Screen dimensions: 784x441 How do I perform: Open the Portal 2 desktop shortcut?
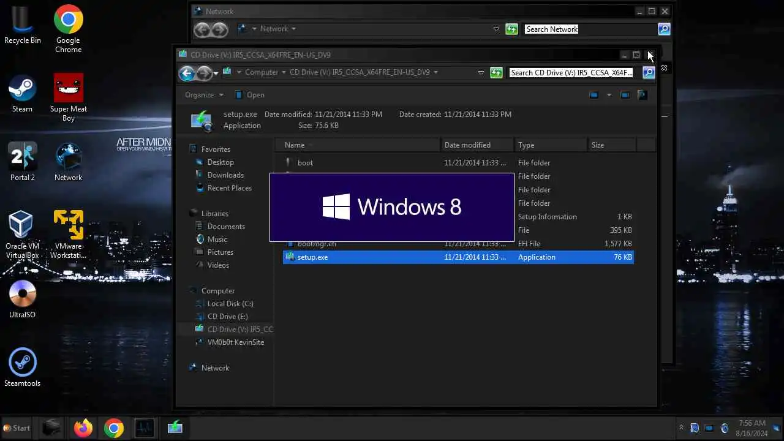(23, 162)
